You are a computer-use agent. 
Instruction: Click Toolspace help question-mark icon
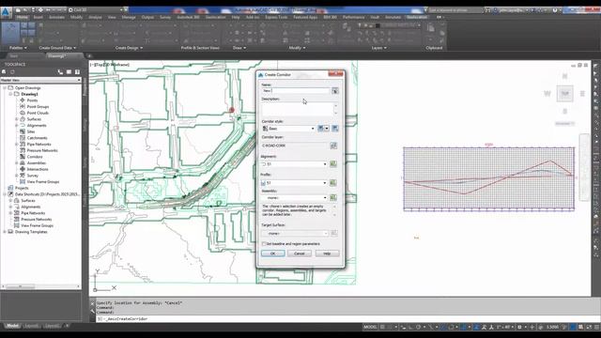(x=77, y=72)
